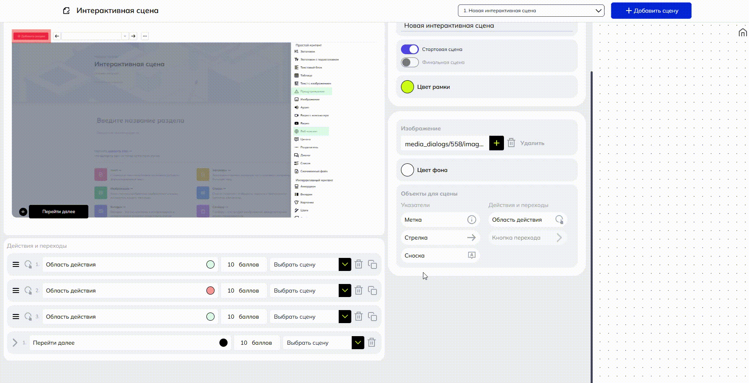
Task: Click the scene name input field
Action: coord(487,26)
